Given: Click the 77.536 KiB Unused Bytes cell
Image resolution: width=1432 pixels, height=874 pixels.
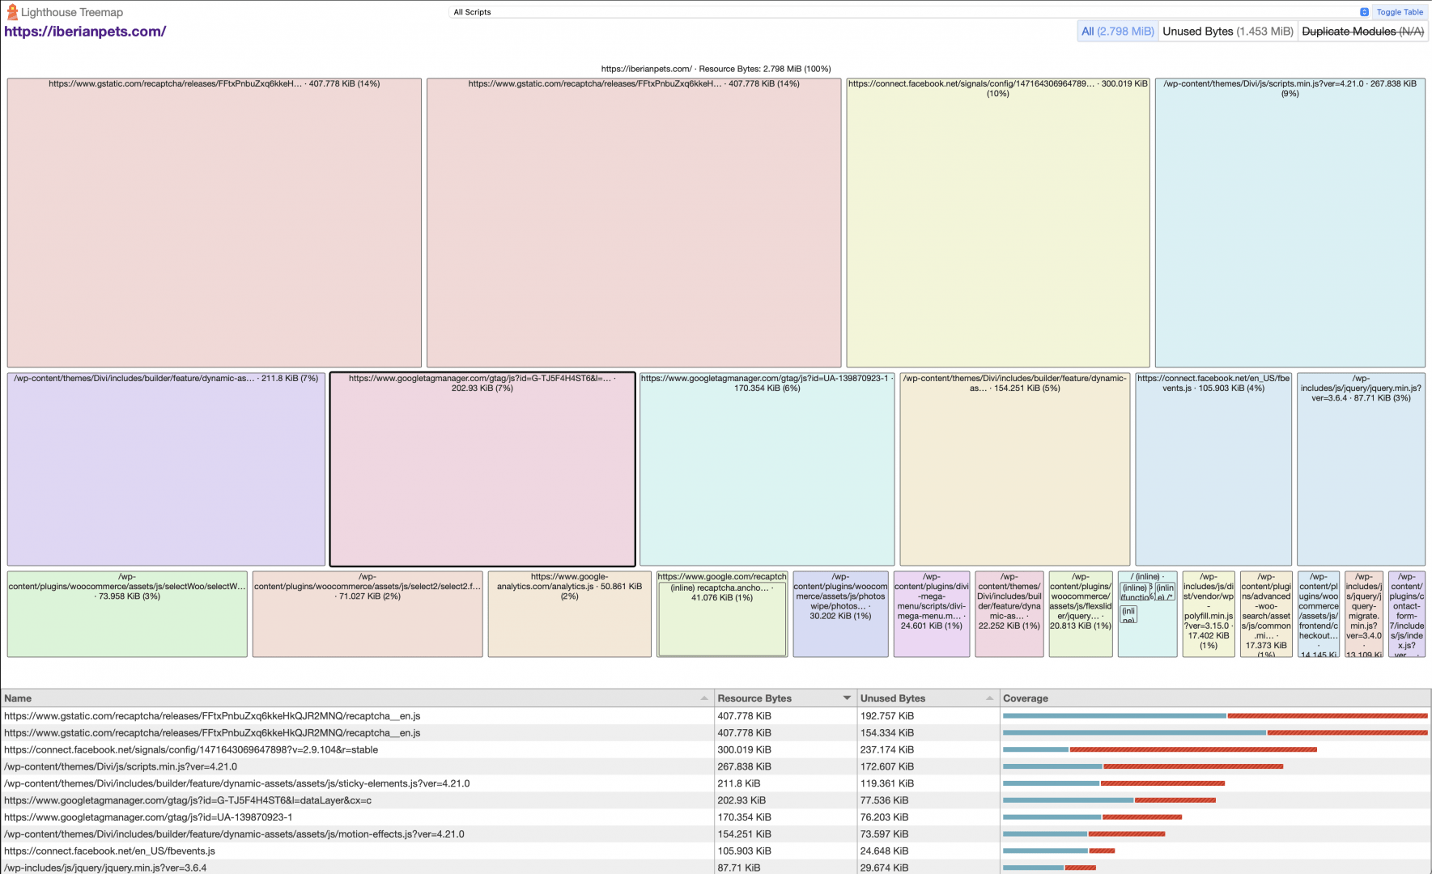Looking at the screenshot, I should [x=928, y=800].
